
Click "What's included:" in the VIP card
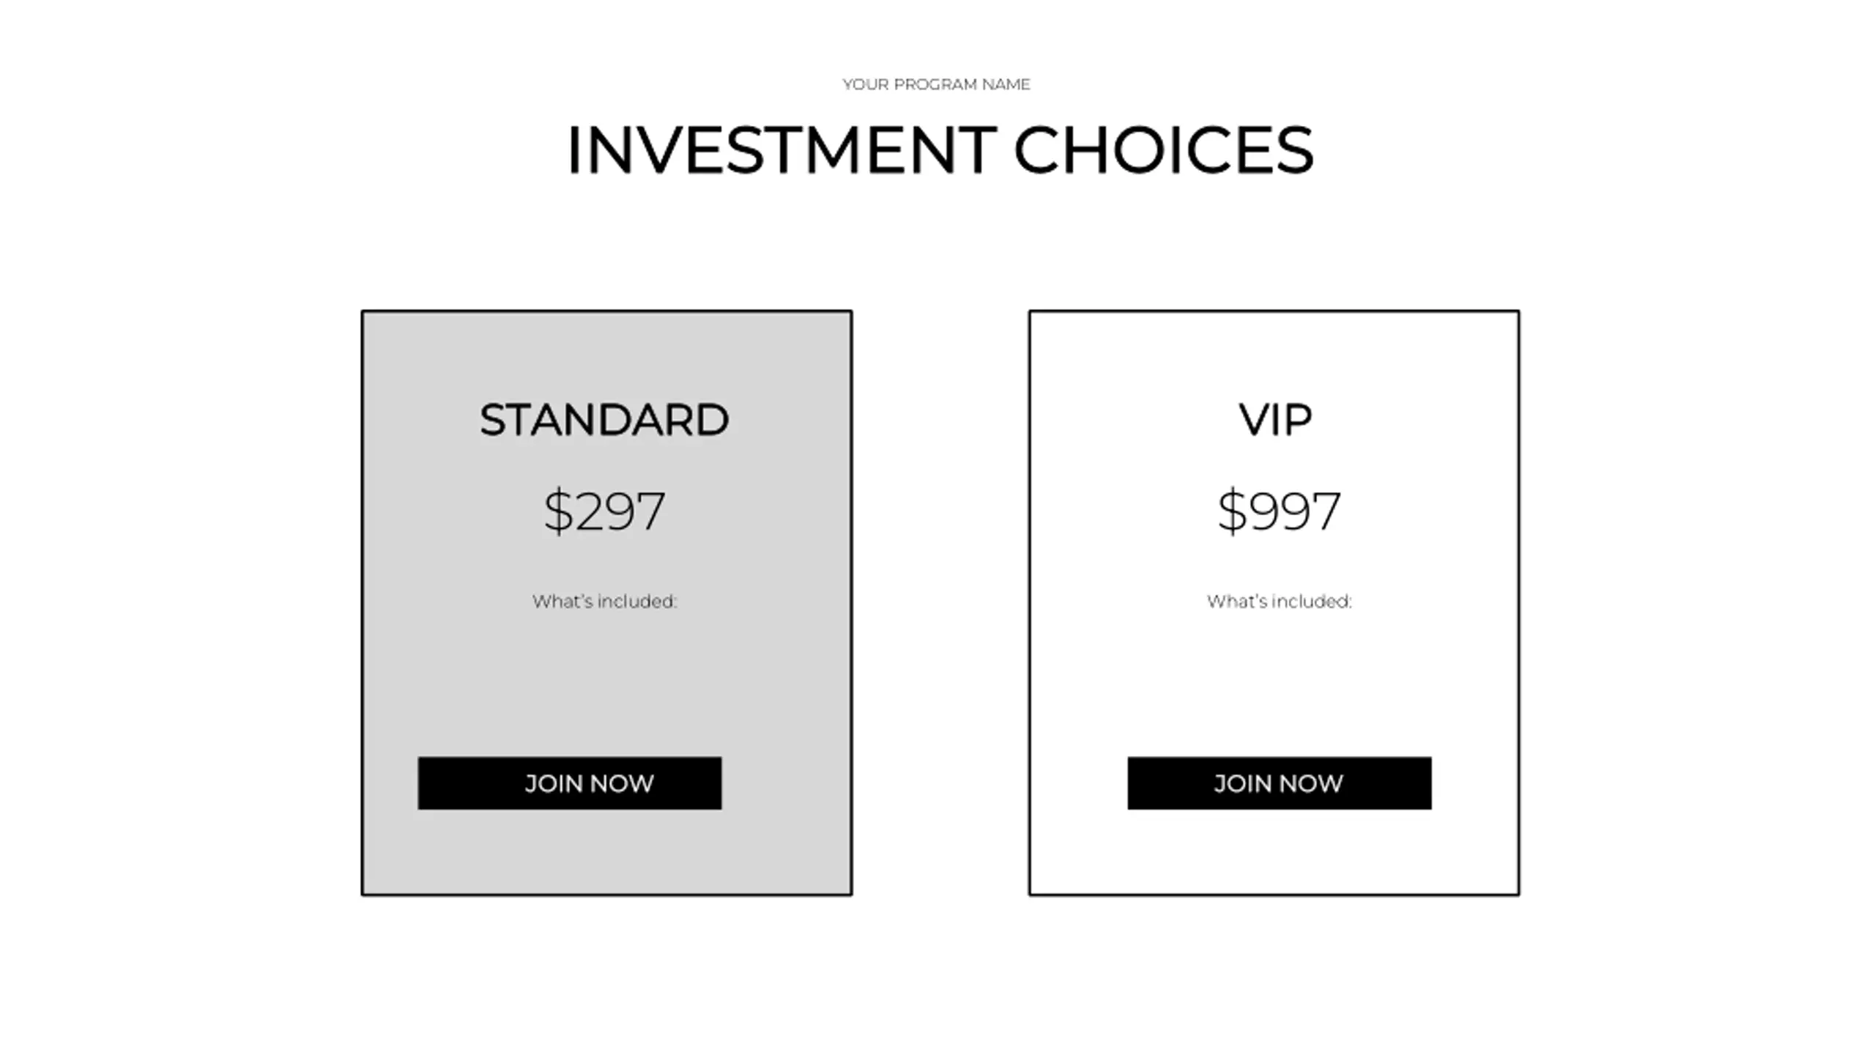click(1279, 601)
